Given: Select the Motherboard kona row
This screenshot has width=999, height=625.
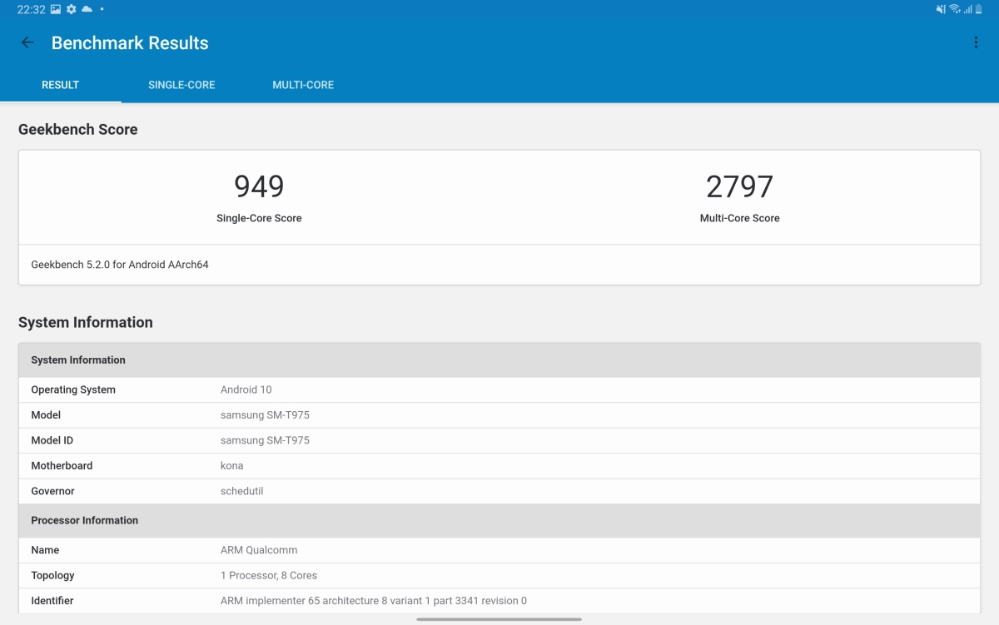Looking at the screenshot, I should [499, 466].
